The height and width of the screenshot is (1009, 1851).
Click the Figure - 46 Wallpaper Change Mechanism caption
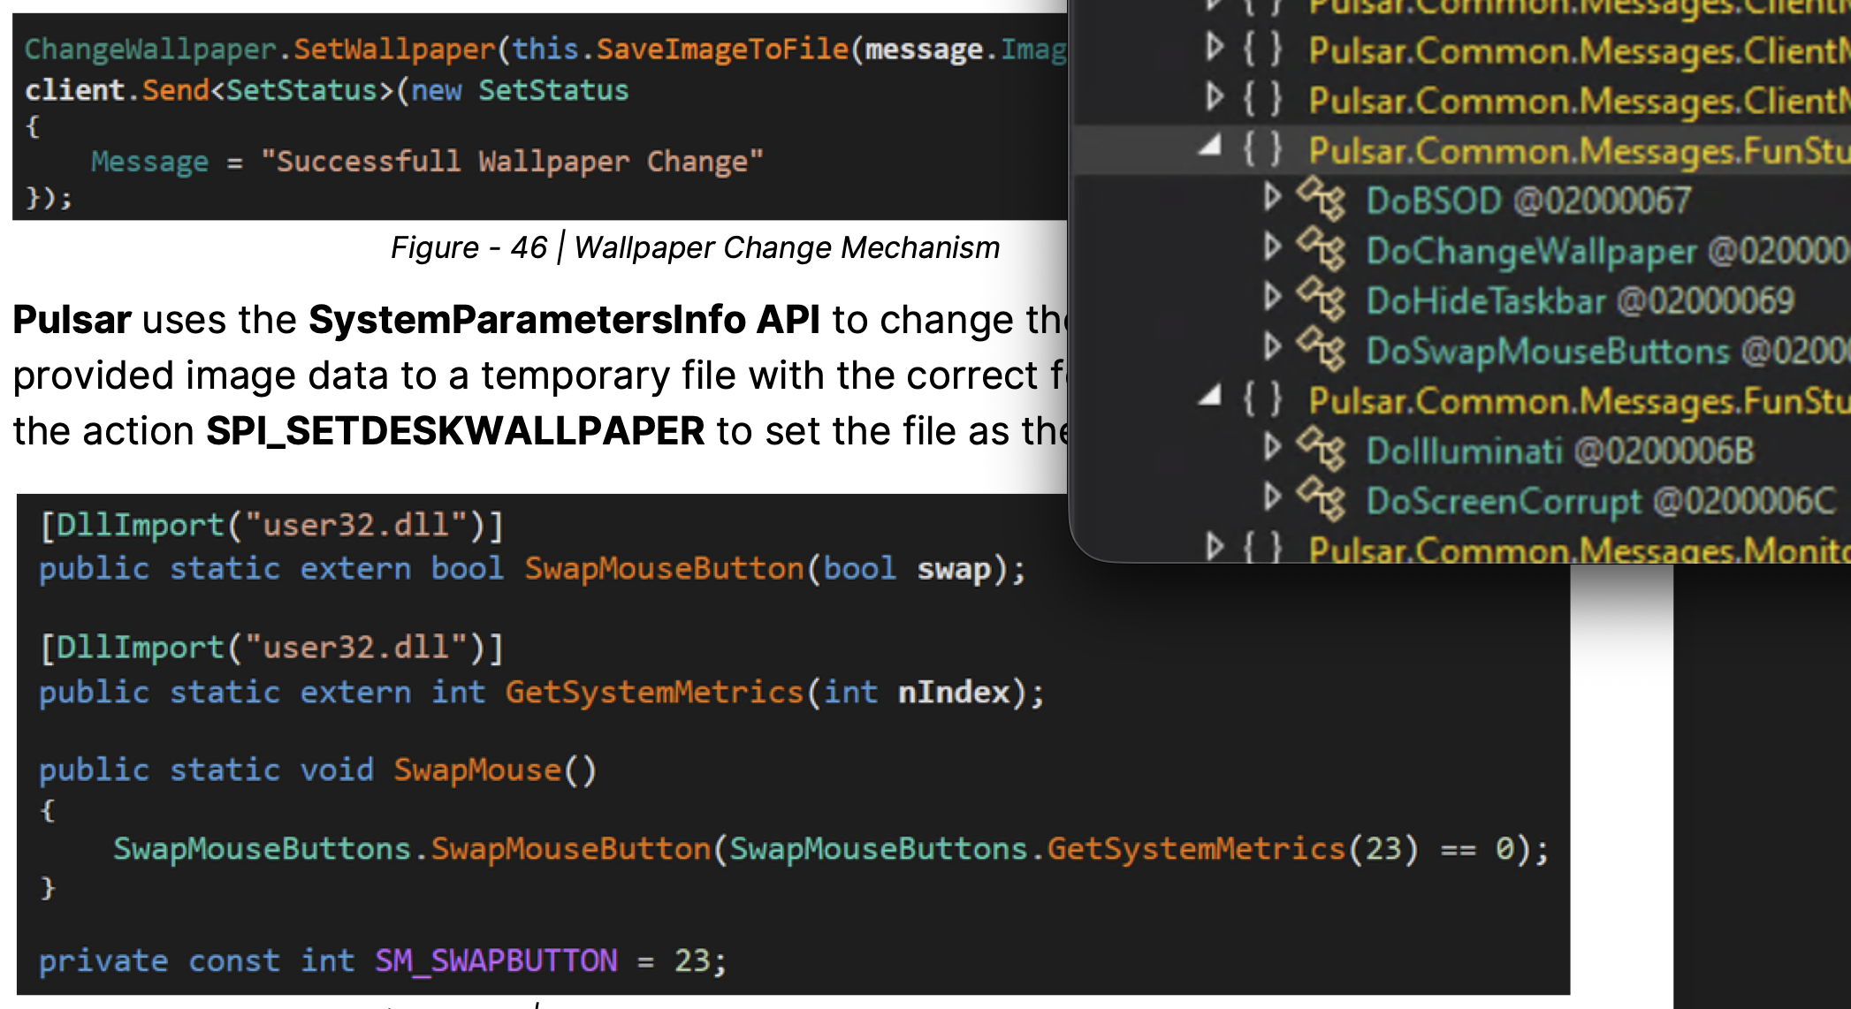click(696, 247)
